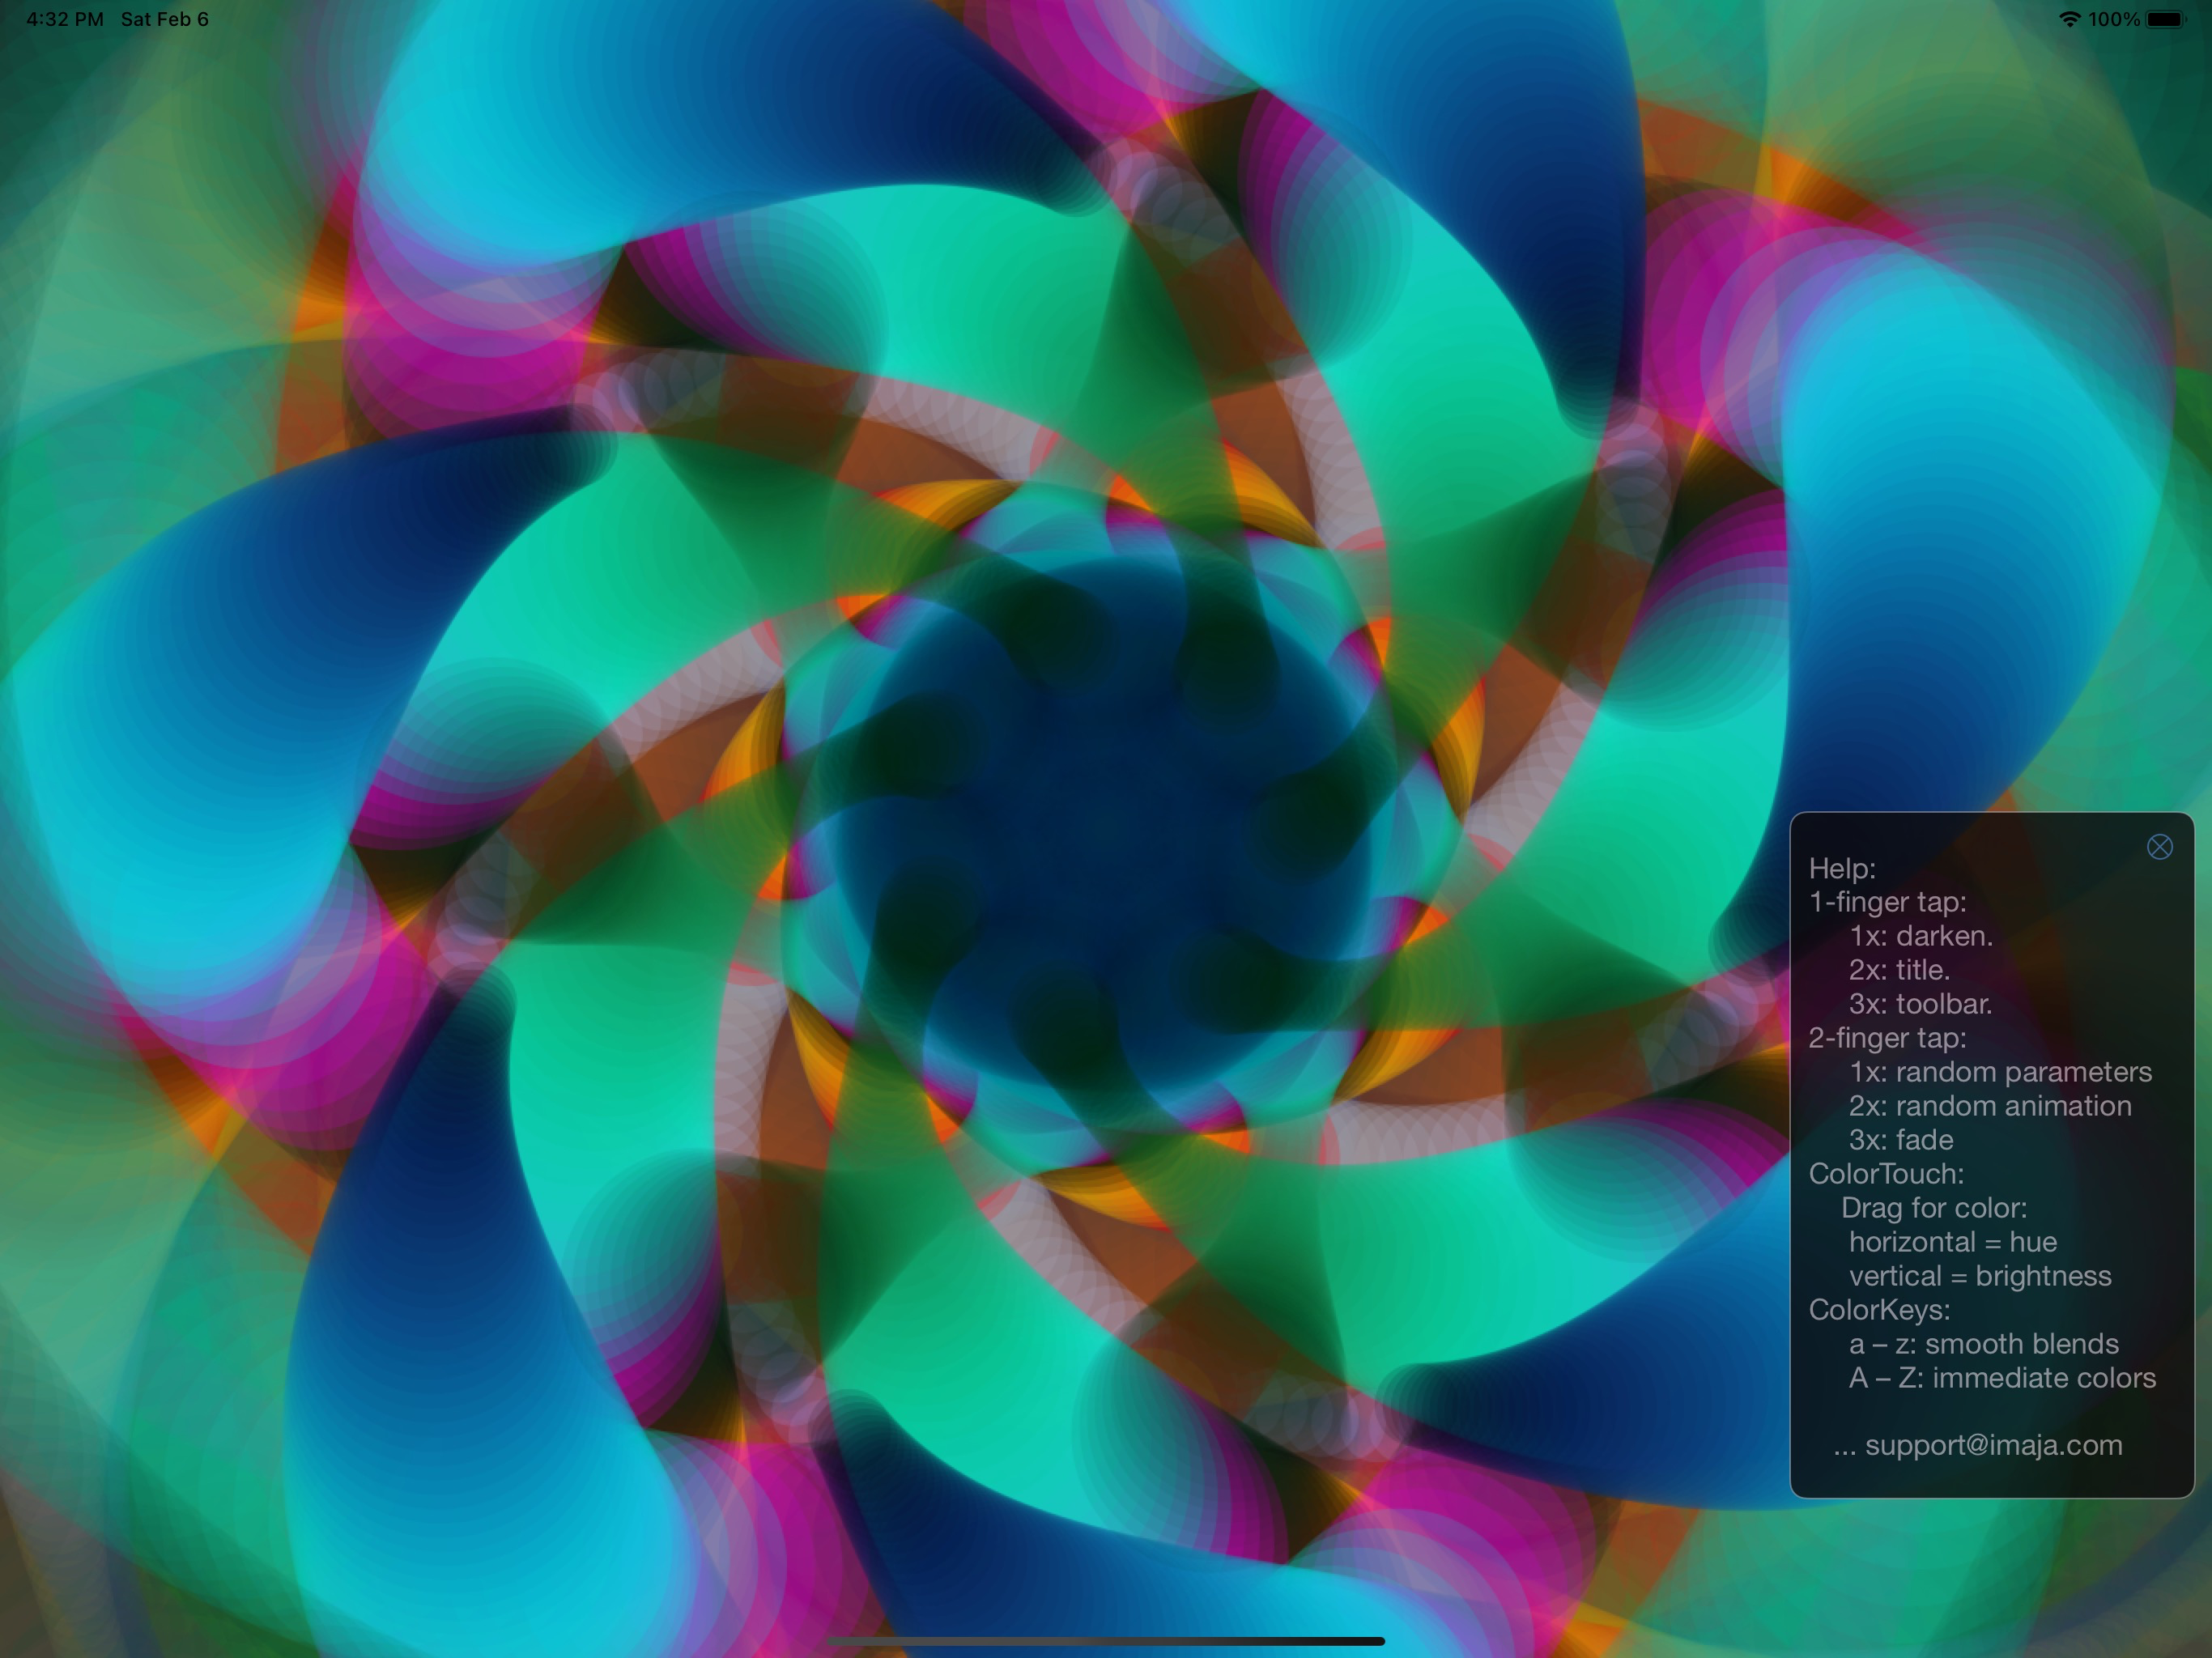Click the '3x: fade' help line

pyautogui.click(x=1900, y=1140)
